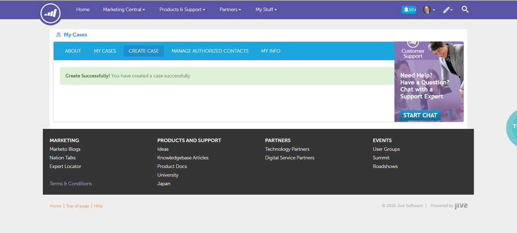The image size is (517, 233).
Task: Click the user avatar profile picture
Action: click(426, 10)
